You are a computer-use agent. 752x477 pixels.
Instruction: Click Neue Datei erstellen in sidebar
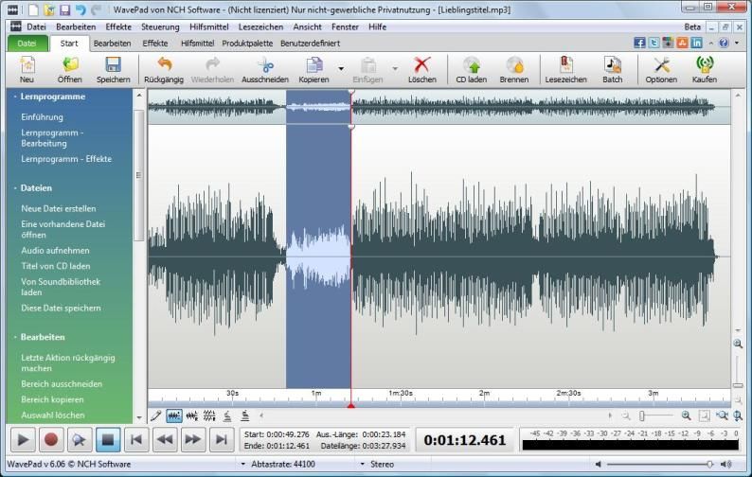coord(59,208)
